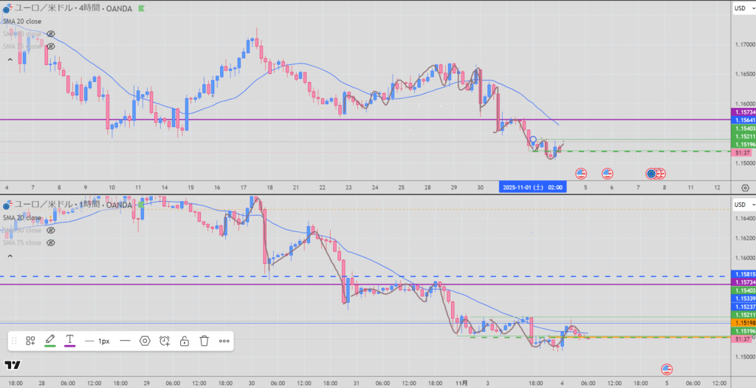Viewport: 756px width, 388px height.
Task: Show hidden SMA 75 in 4-hour chart
Action: point(51,45)
